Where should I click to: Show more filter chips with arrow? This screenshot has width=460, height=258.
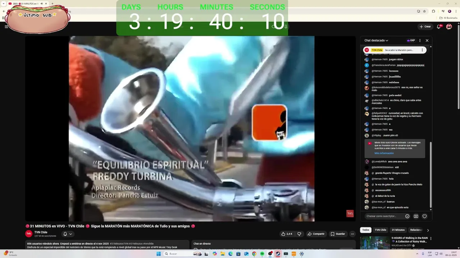428,230
